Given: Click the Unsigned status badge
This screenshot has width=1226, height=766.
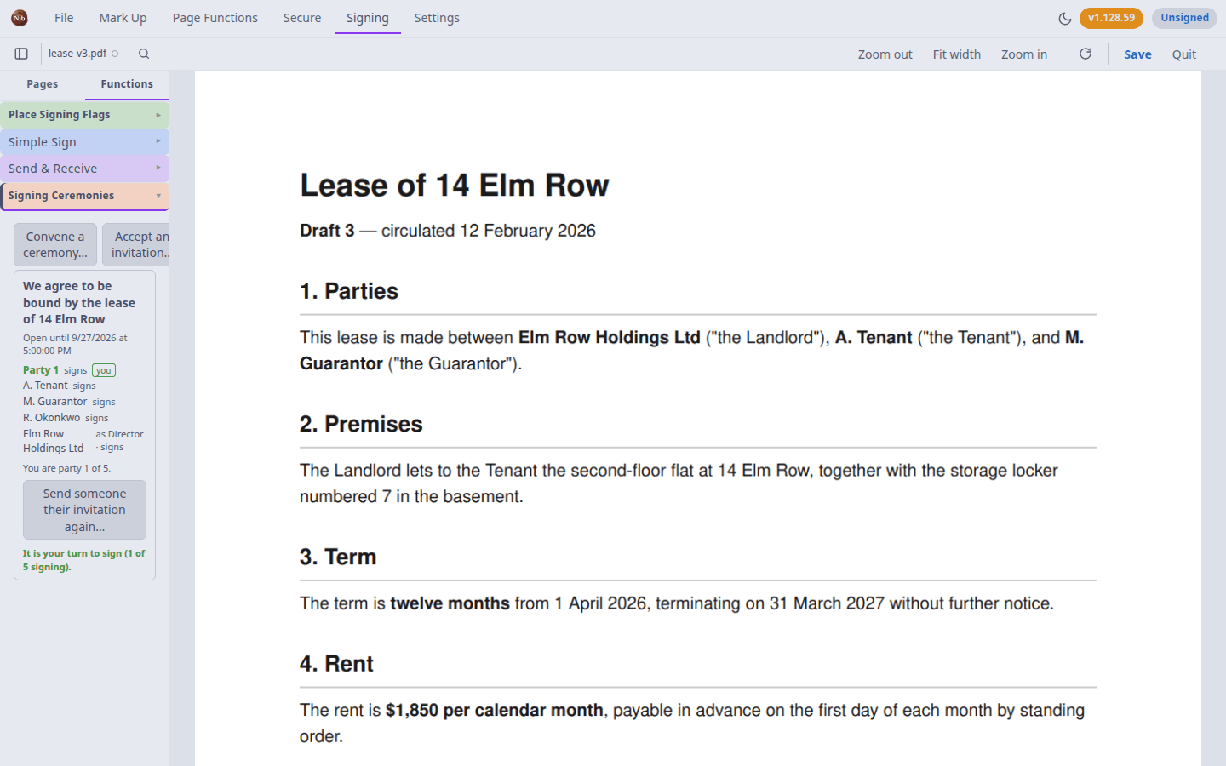Looking at the screenshot, I should tap(1184, 18).
